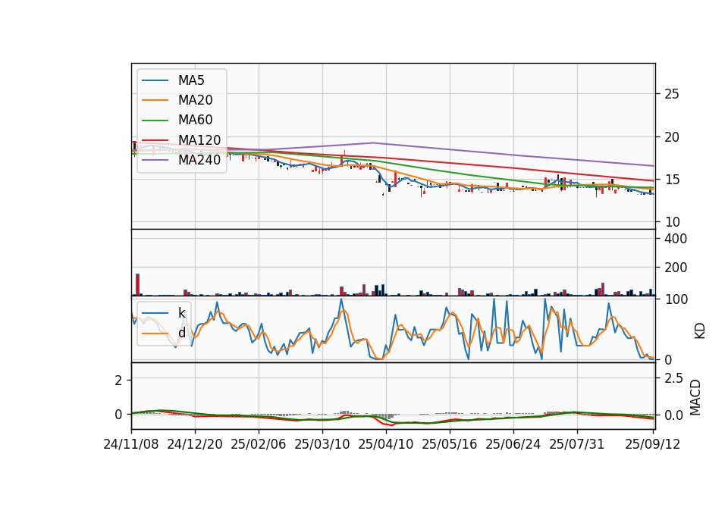728x523 pixels.
Task: Click the 25/06/24 date axis label
Action: [513, 444]
